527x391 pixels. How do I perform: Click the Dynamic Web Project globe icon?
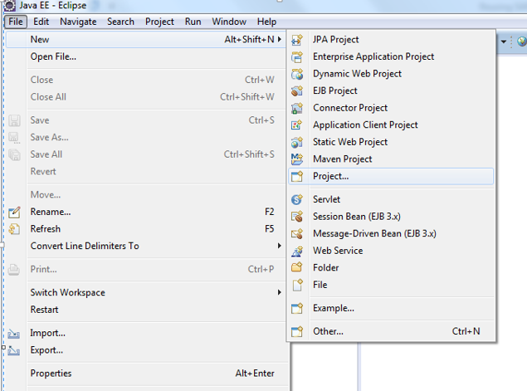[x=297, y=74]
